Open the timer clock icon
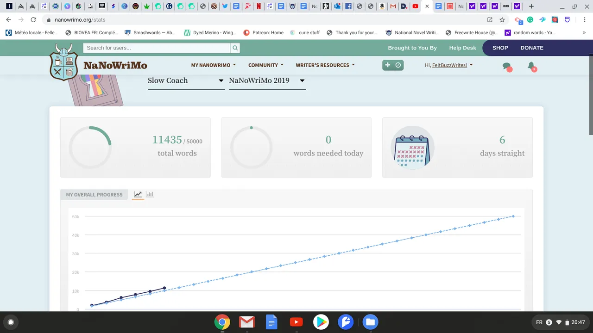The image size is (593, 333). click(398, 65)
